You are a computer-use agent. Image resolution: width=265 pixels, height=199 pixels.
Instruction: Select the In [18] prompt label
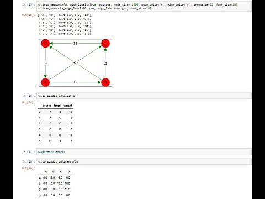[x=28, y=161]
